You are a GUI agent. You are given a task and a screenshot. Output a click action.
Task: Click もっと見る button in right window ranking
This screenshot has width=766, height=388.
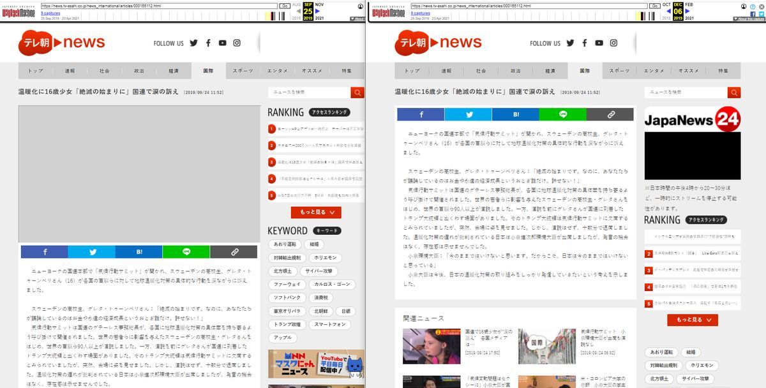click(693, 320)
